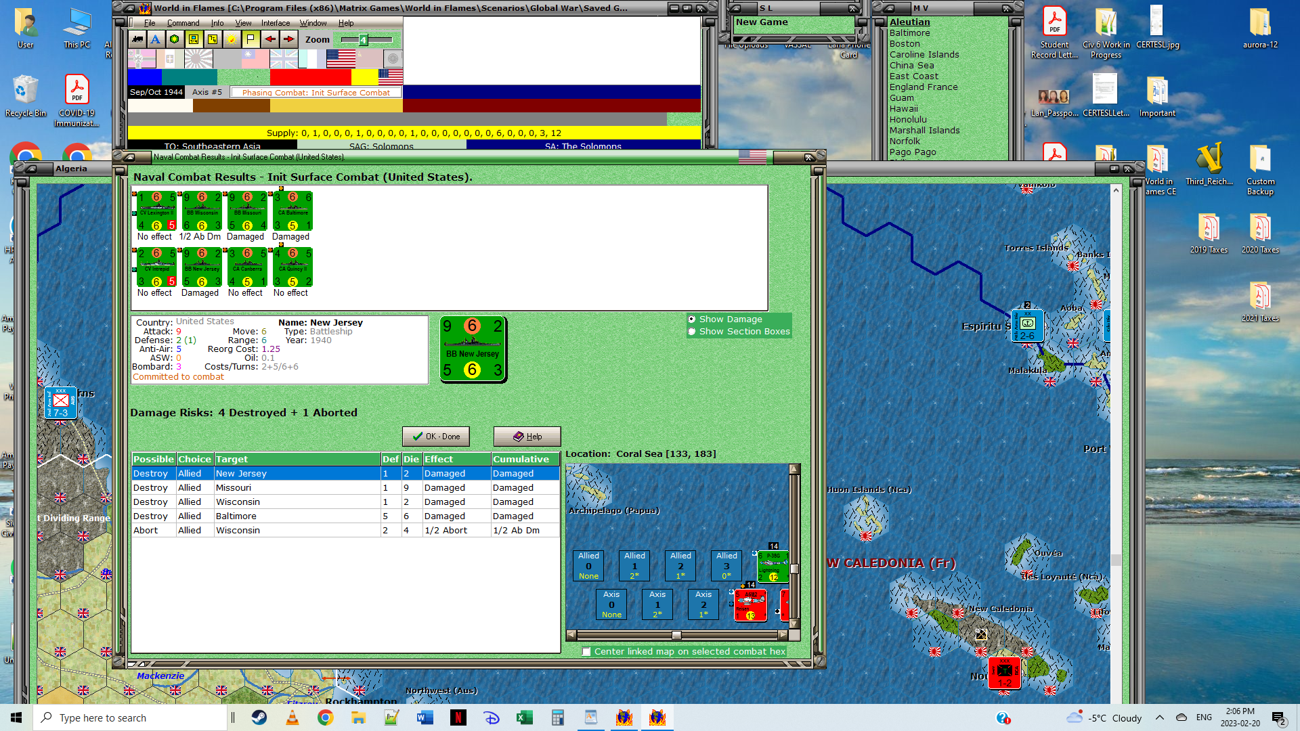1300x731 pixels.
Task: Enable center linked map on combat hex
Action: pos(586,652)
